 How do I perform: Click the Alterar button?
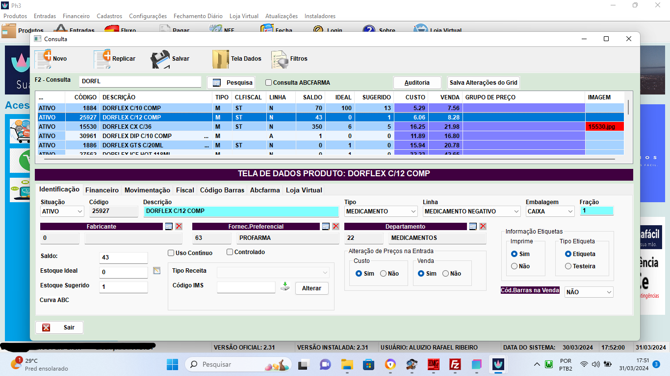click(311, 288)
